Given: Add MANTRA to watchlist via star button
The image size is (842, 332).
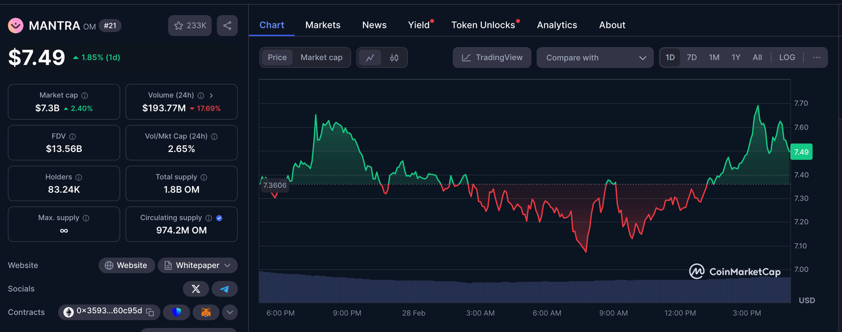Looking at the screenshot, I should [190, 26].
